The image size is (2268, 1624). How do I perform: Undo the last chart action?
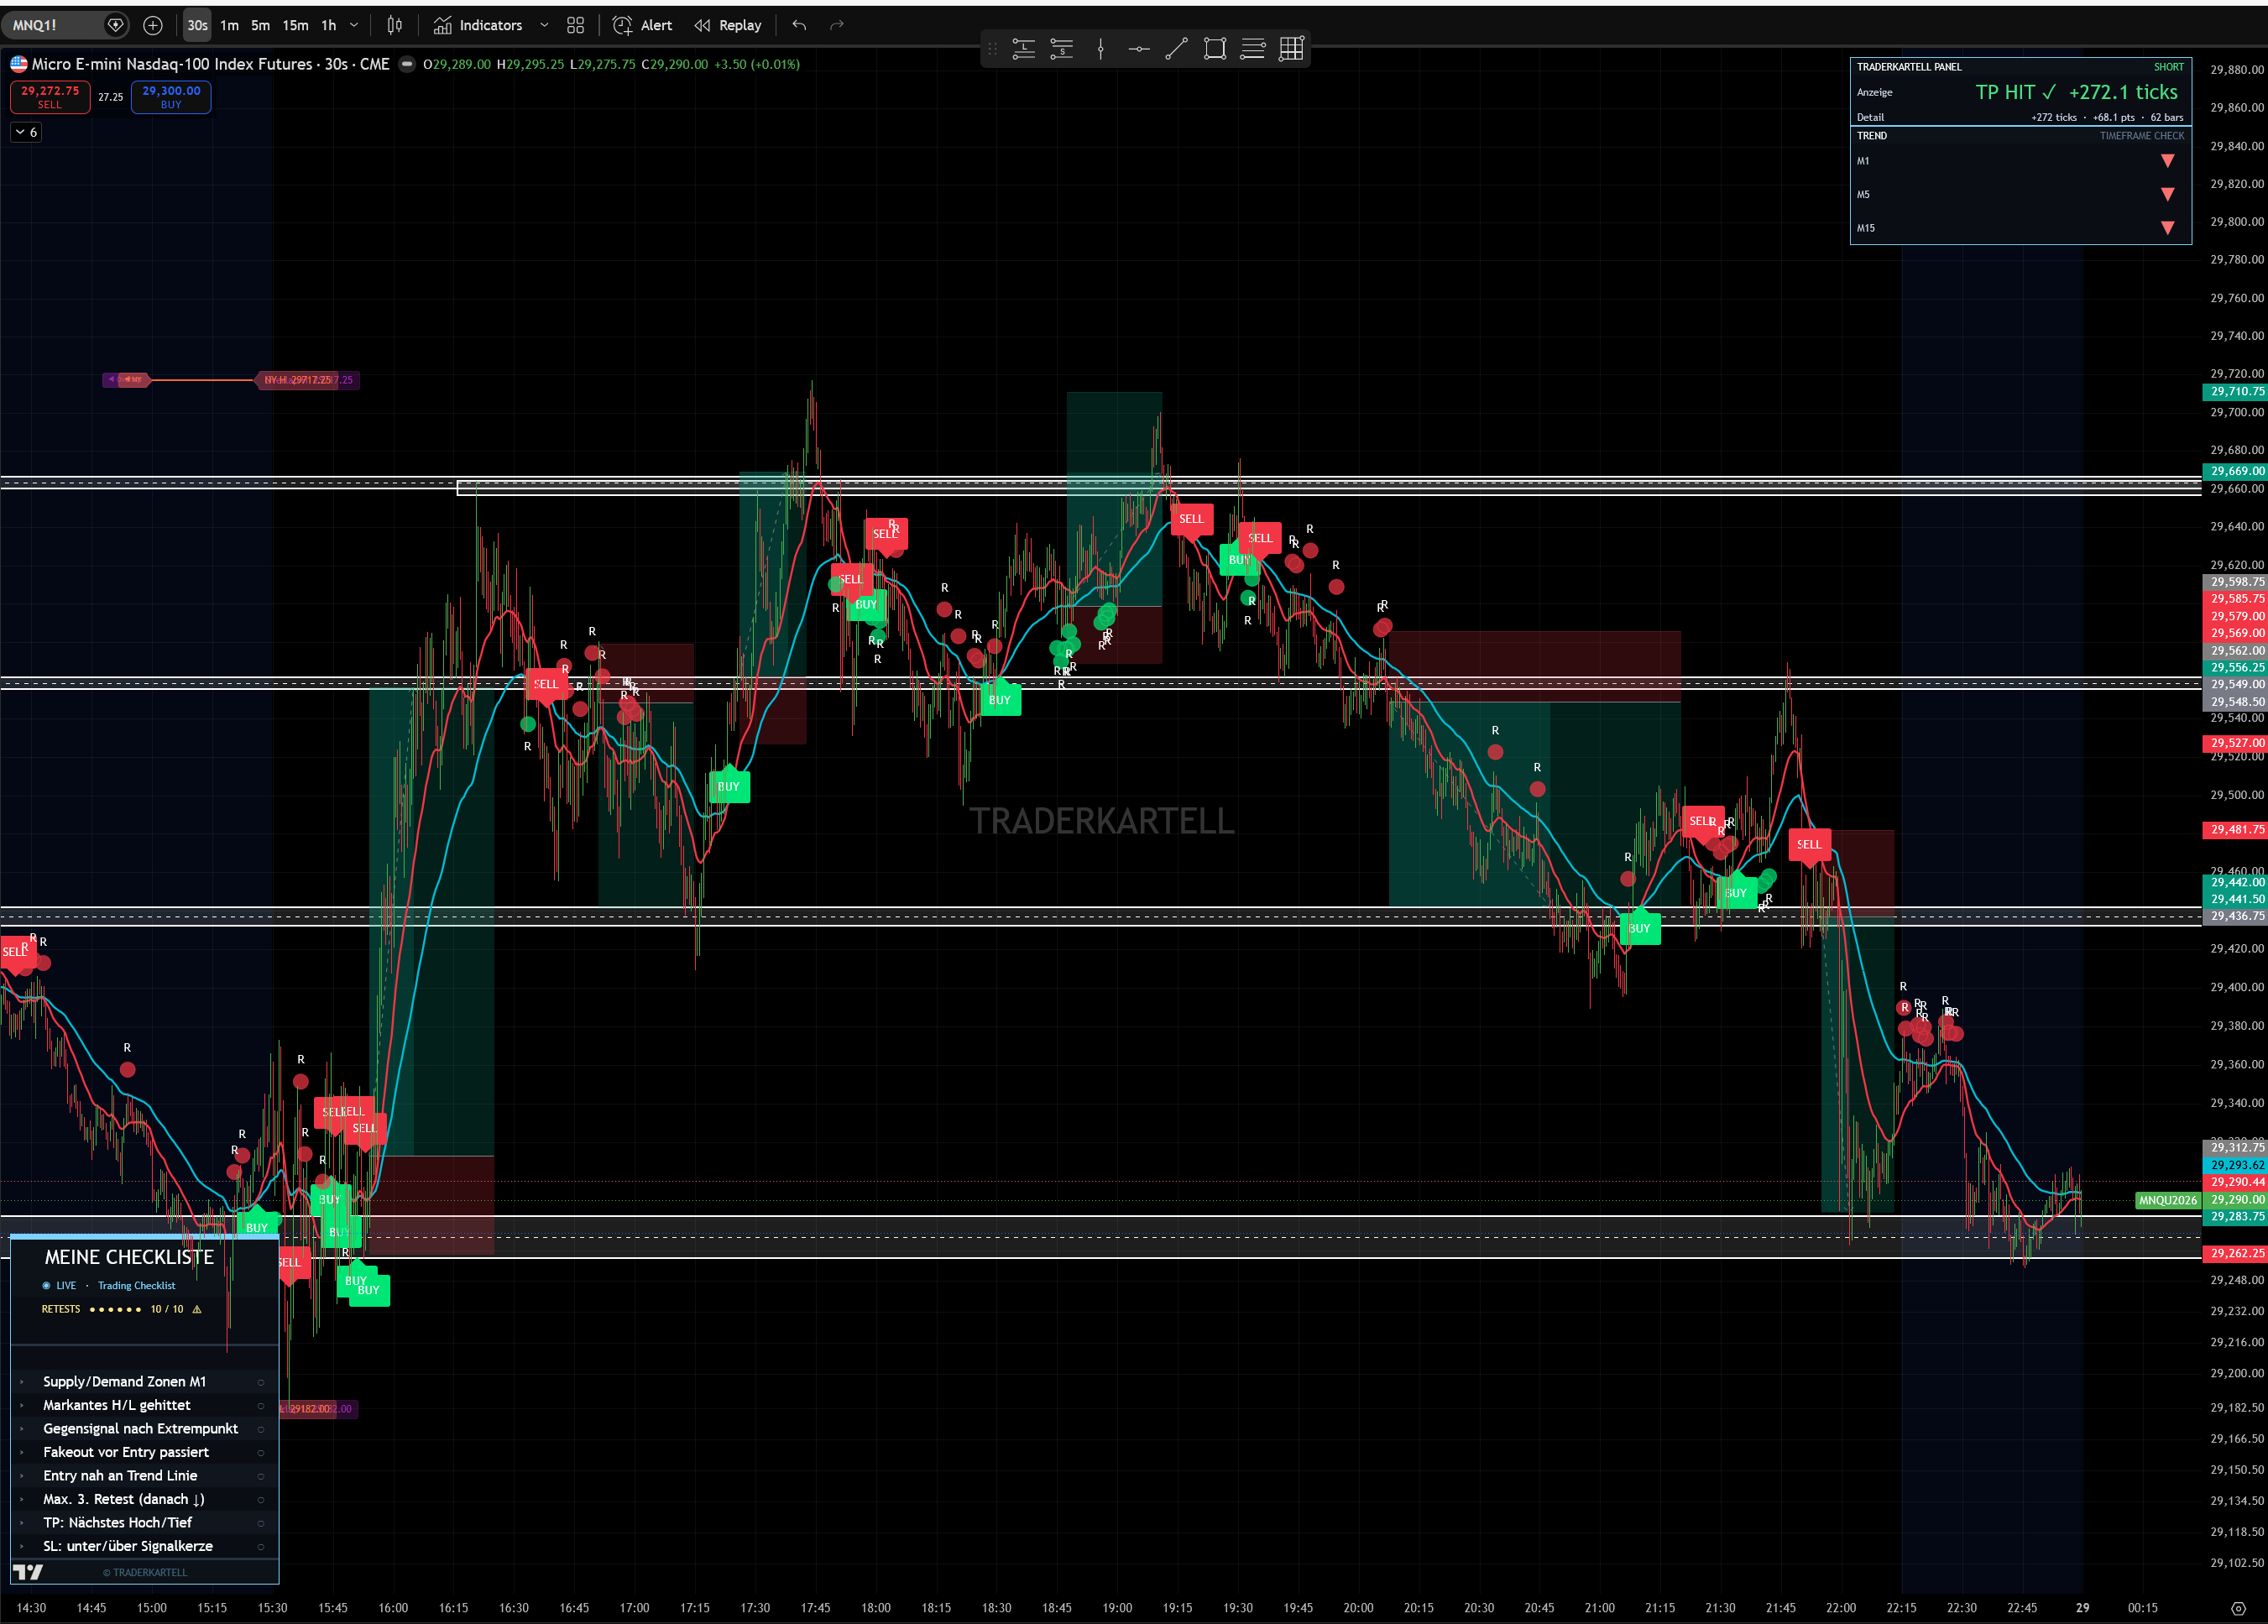click(799, 25)
